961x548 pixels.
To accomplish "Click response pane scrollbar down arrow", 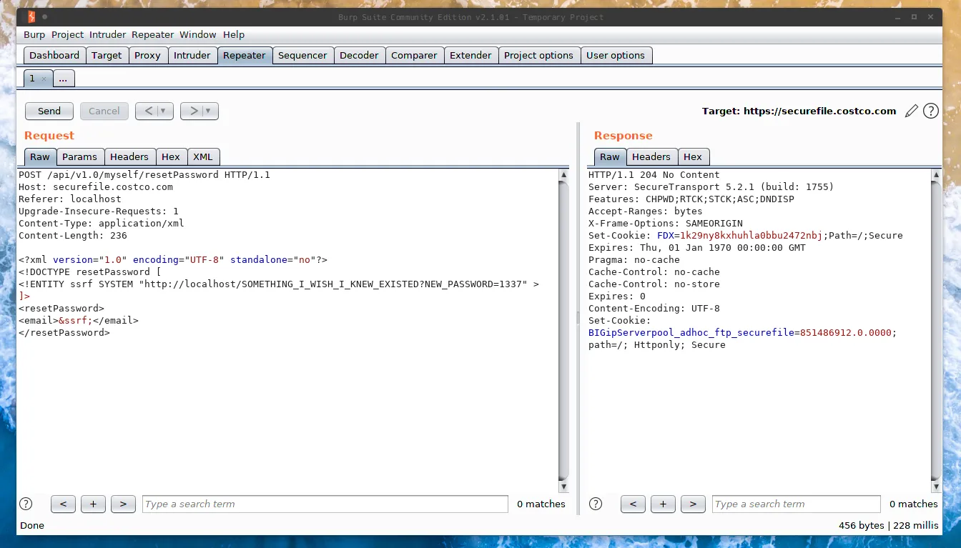I will [x=937, y=487].
